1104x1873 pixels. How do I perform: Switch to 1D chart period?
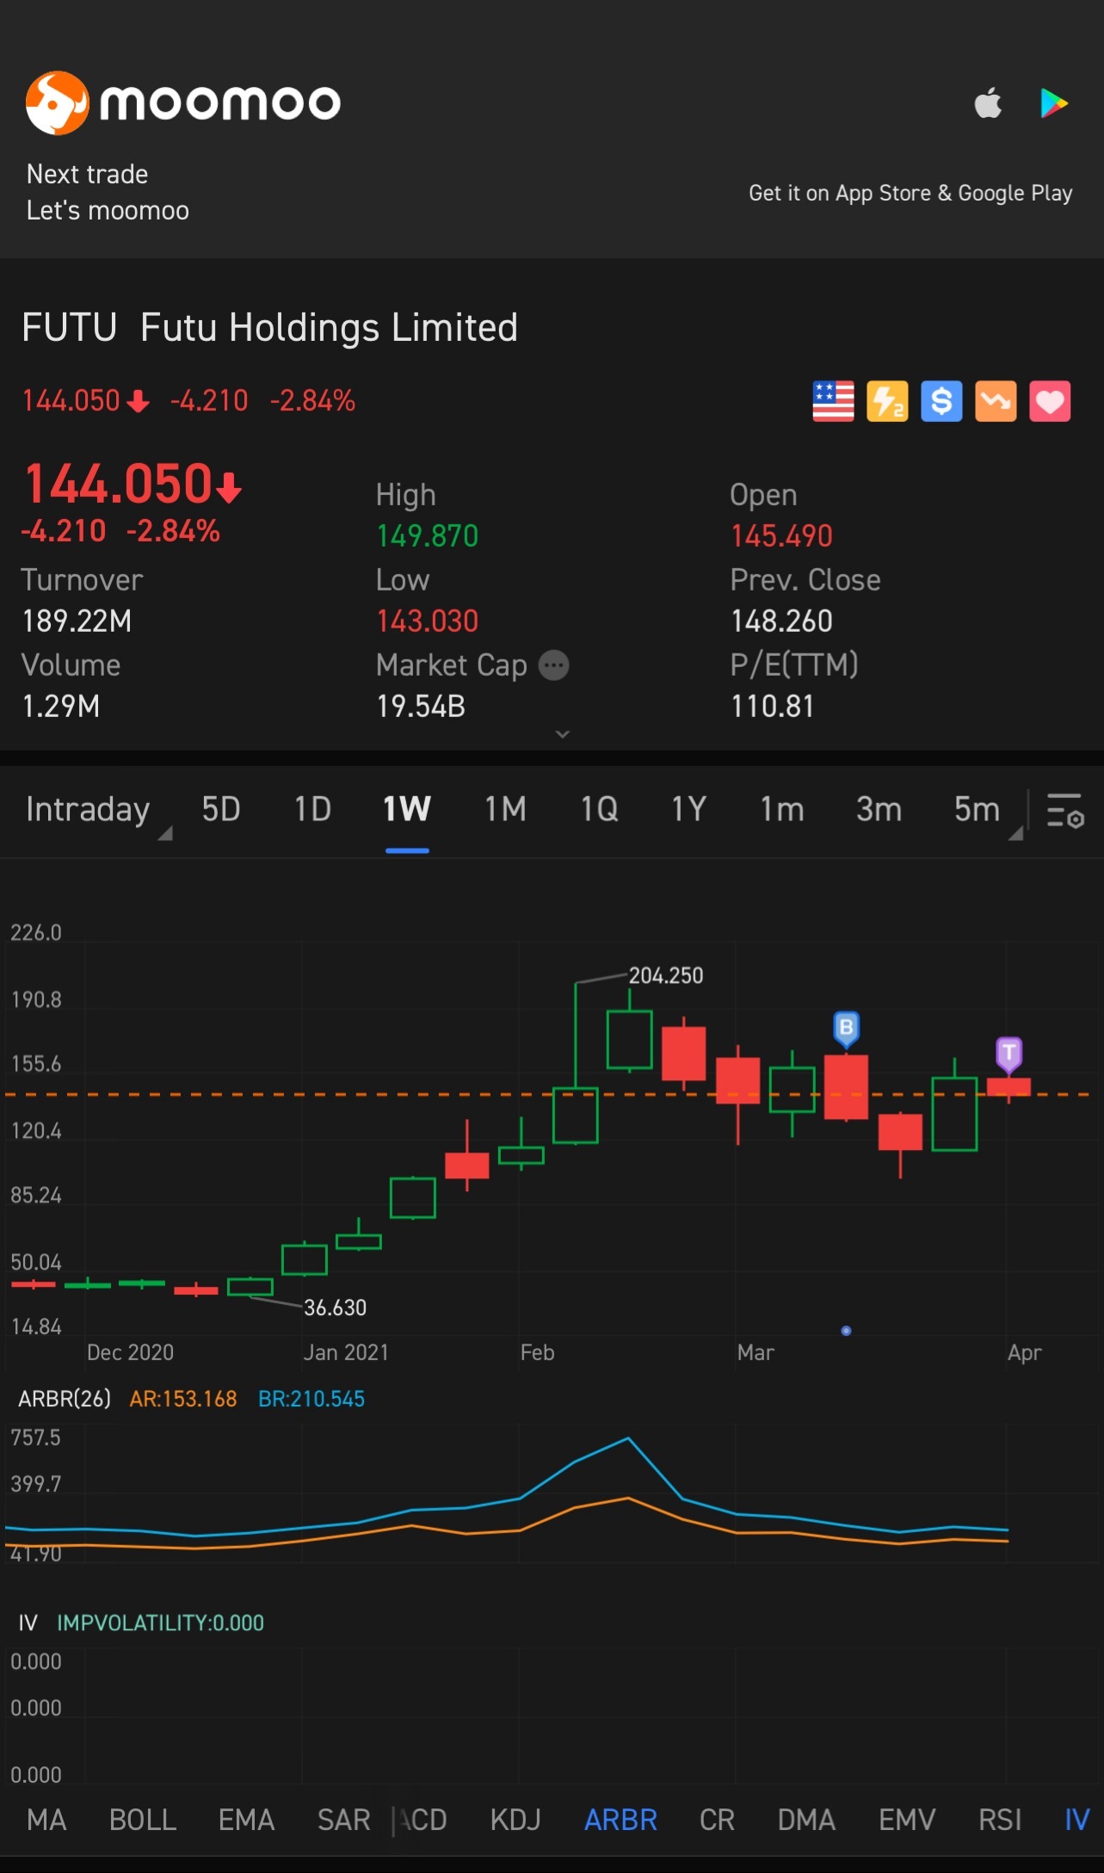[x=312, y=810]
